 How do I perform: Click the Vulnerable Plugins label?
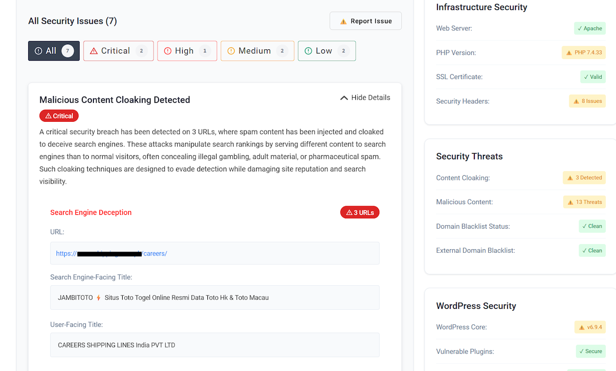pos(465,351)
